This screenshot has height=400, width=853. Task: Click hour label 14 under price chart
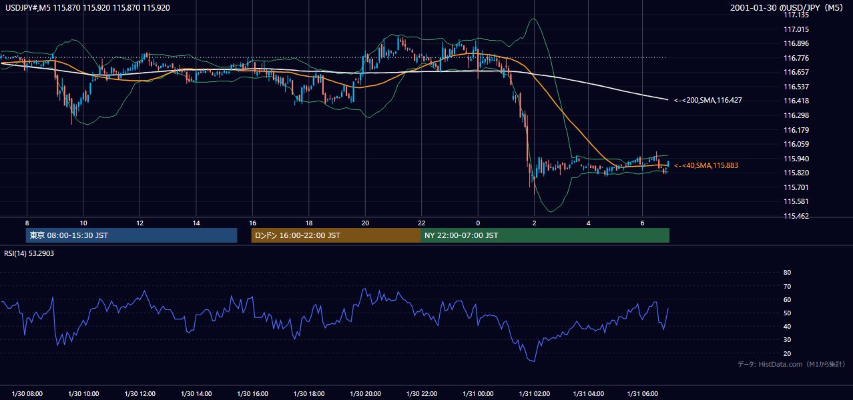[x=196, y=222]
